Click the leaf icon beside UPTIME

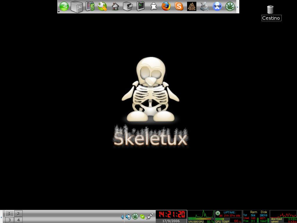[x=218, y=213]
